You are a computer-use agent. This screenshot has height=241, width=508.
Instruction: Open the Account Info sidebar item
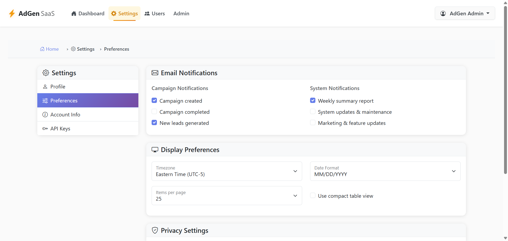pyautogui.click(x=88, y=114)
